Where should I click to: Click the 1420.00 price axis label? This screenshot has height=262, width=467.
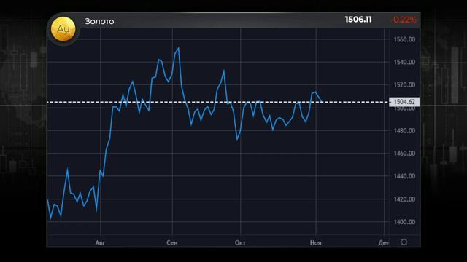pos(404,199)
